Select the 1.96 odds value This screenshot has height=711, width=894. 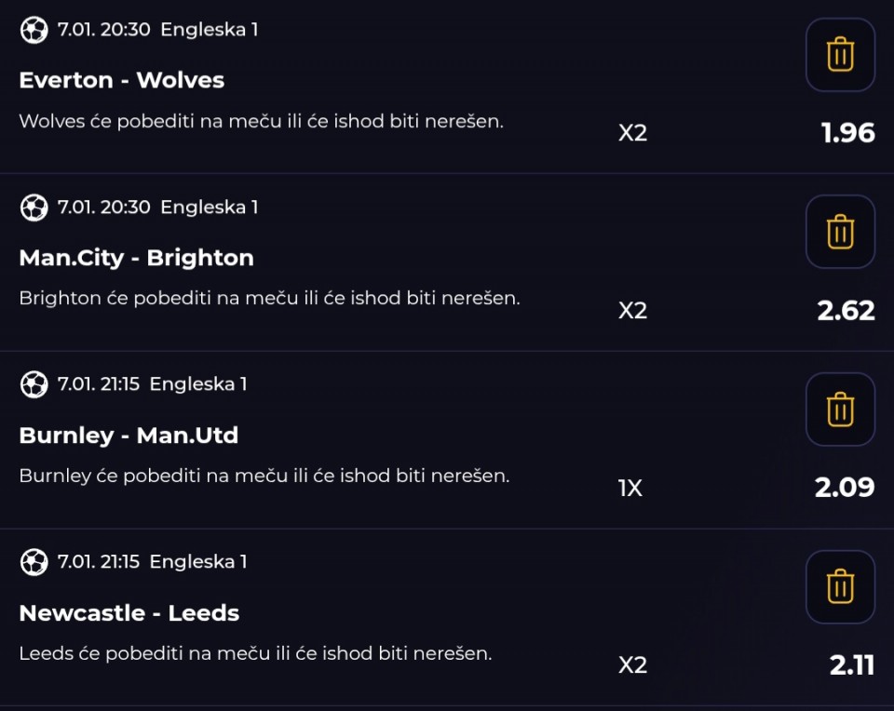[848, 133]
